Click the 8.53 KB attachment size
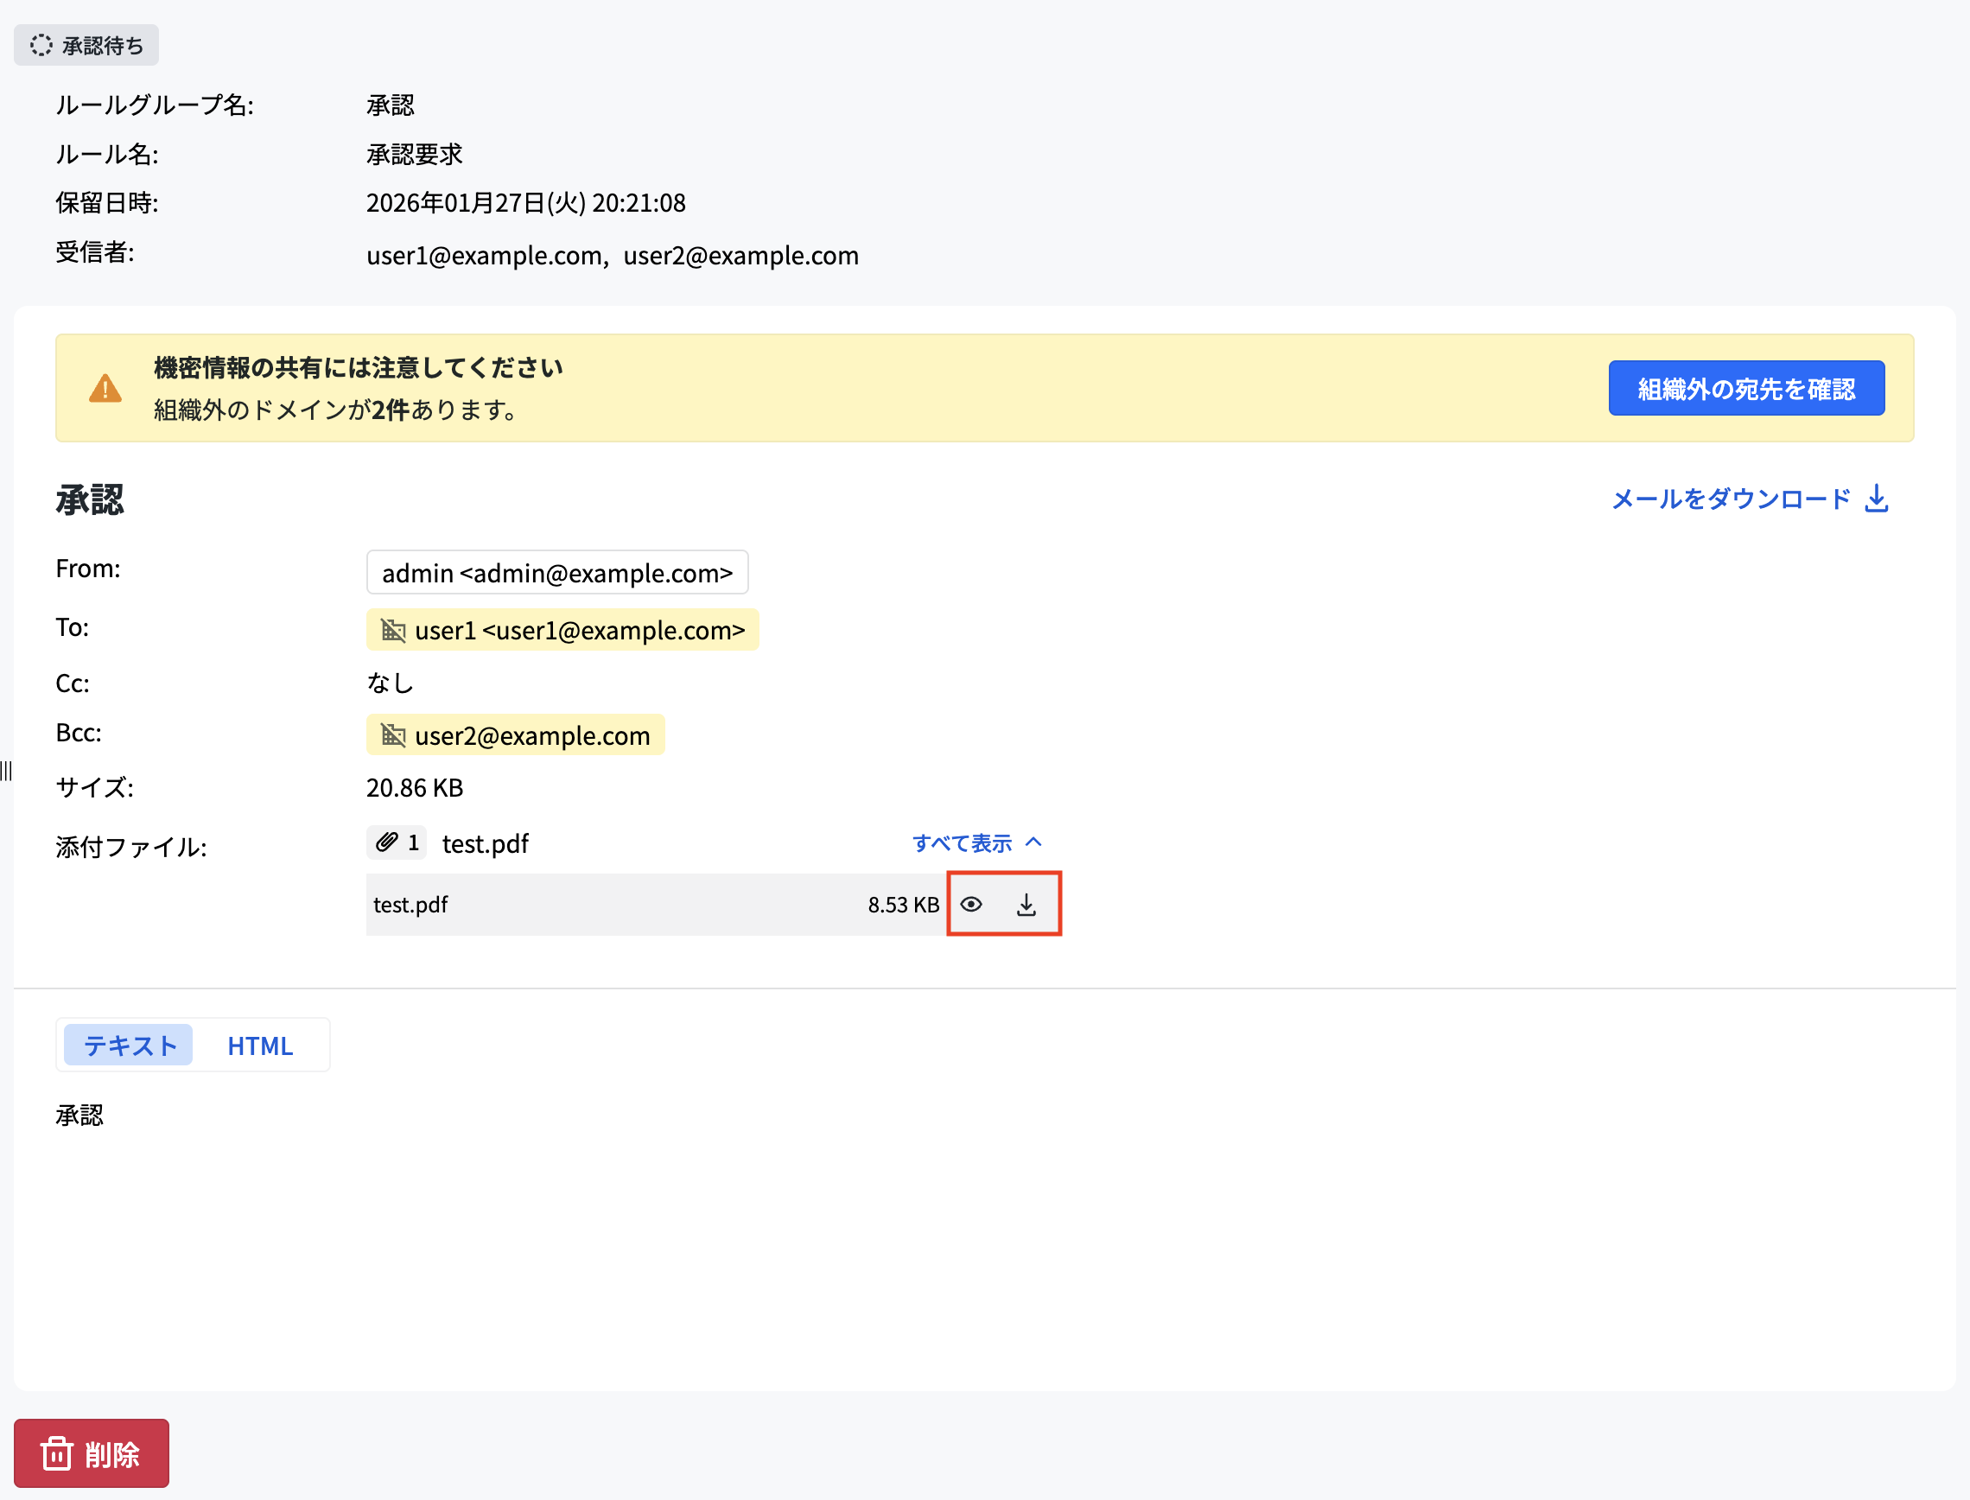1970x1500 pixels. click(x=903, y=905)
